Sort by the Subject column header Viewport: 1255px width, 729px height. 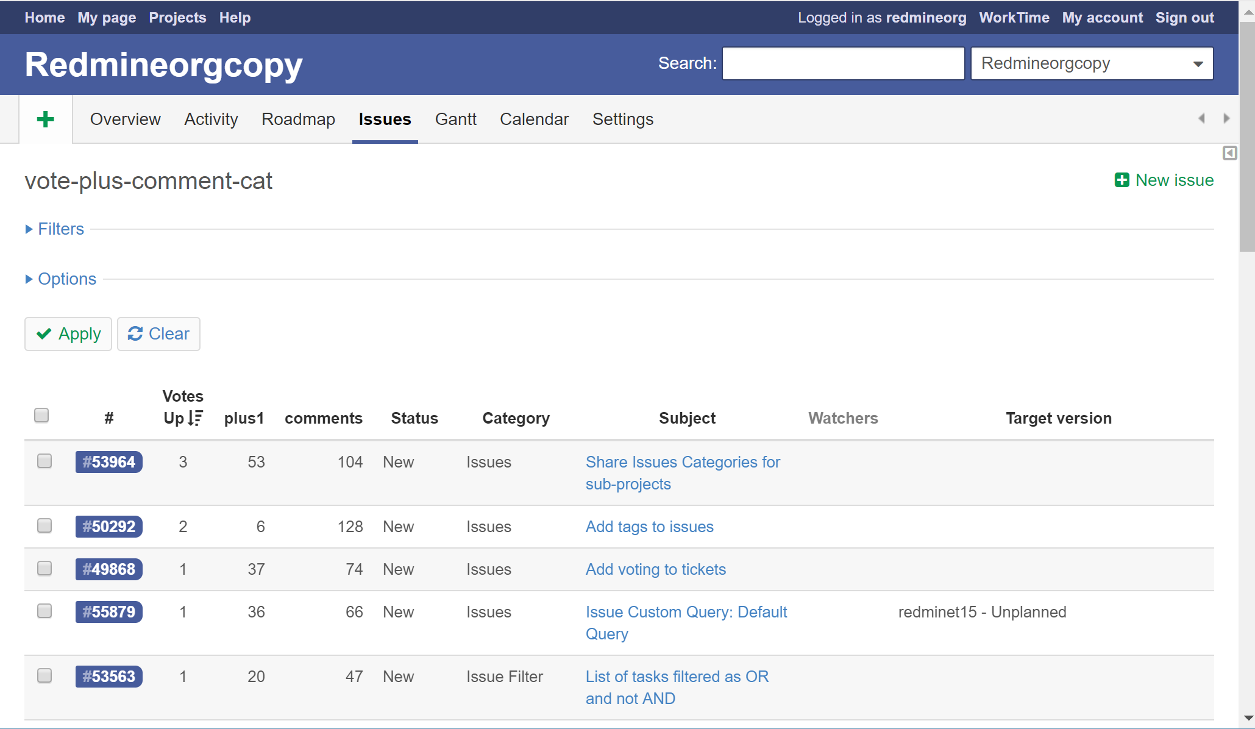tap(687, 418)
